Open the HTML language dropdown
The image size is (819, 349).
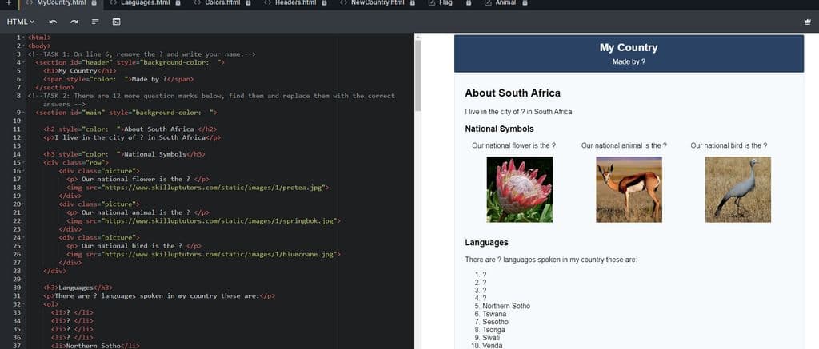(x=21, y=21)
